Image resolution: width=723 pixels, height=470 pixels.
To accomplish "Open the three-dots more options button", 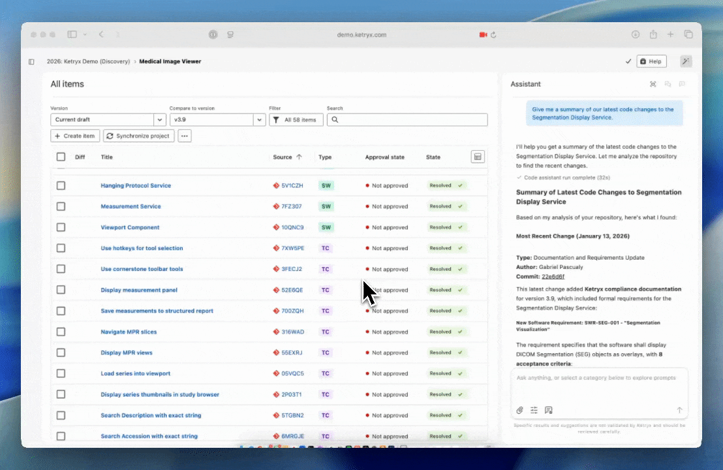I will [x=185, y=136].
